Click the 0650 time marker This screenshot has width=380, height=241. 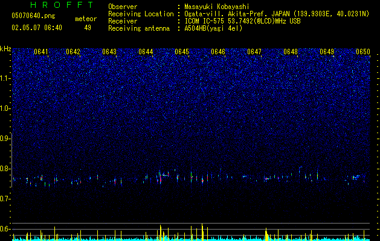[363, 52]
